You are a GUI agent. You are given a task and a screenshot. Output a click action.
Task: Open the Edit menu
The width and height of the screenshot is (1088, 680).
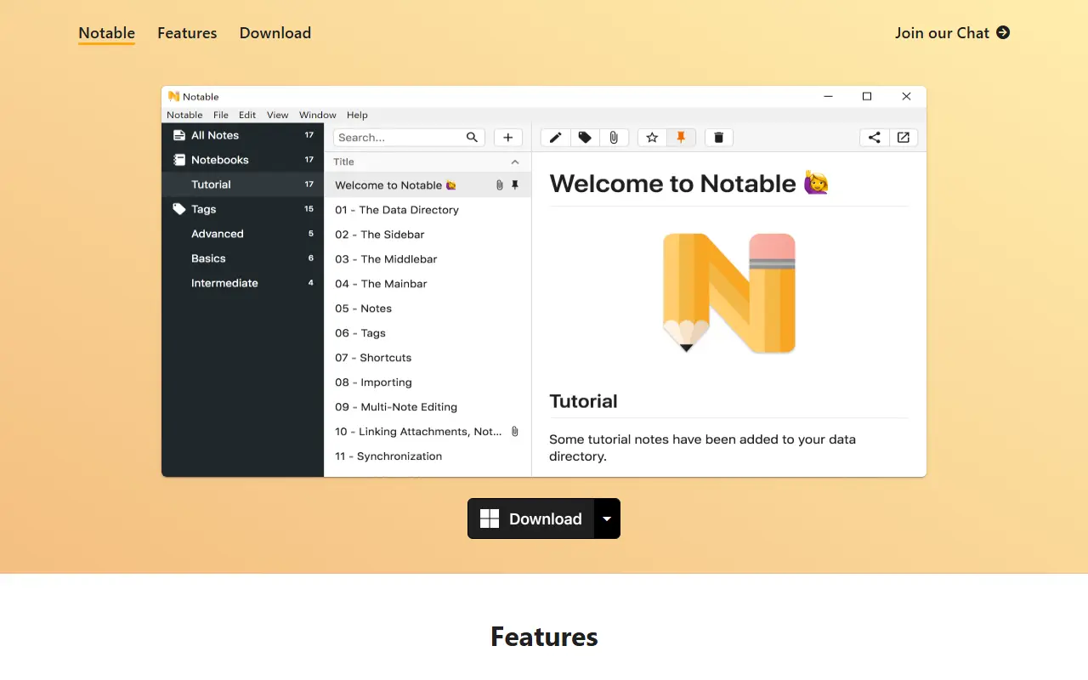[x=247, y=115]
